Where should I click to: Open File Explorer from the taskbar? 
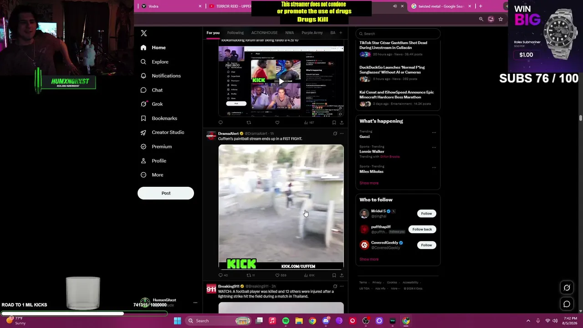[x=299, y=321]
